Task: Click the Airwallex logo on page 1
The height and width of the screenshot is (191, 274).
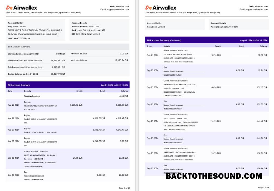Action: (x=22, y=8)
